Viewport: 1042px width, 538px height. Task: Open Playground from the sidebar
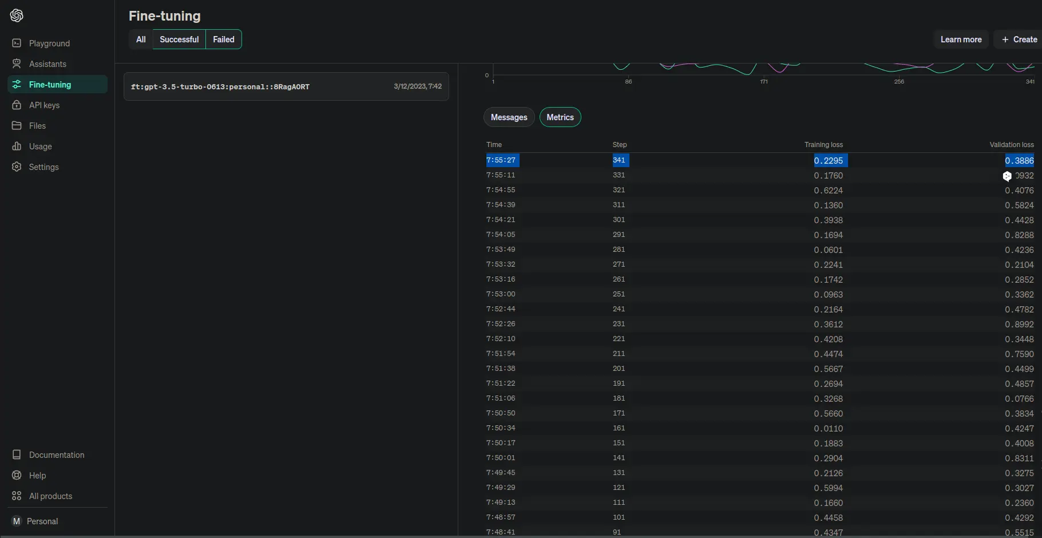coord(57,43)
